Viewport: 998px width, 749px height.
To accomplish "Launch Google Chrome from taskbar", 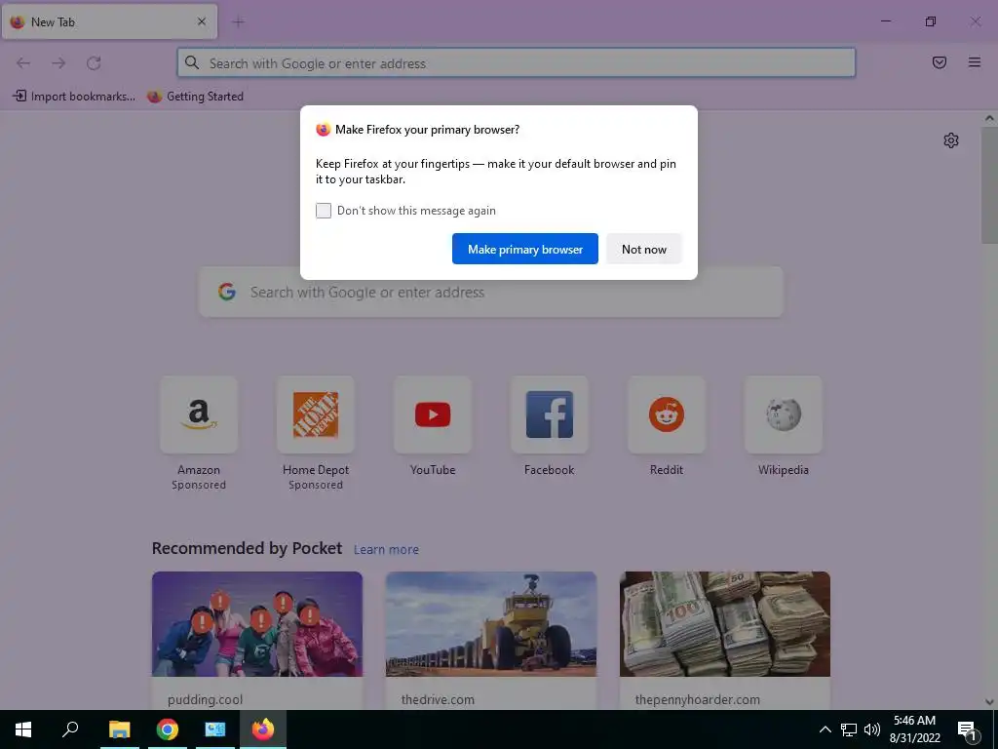I will click(168, 729).
